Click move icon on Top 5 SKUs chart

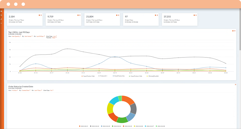pos(235,31)
